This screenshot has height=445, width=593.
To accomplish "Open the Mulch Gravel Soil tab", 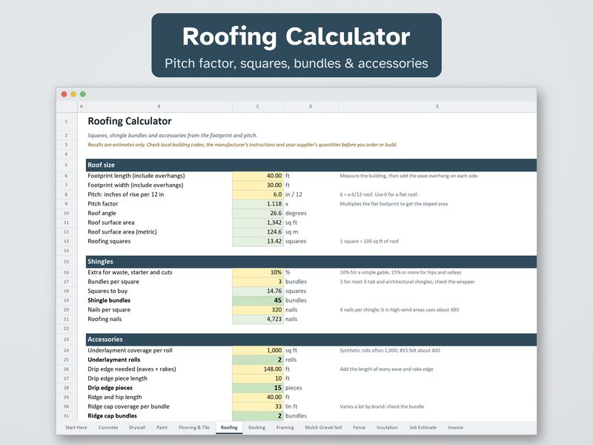I will tap(323, 427).
